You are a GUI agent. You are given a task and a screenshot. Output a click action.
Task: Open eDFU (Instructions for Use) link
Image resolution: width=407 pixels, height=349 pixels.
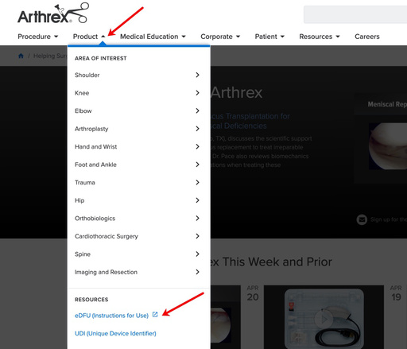click(111, 316)
